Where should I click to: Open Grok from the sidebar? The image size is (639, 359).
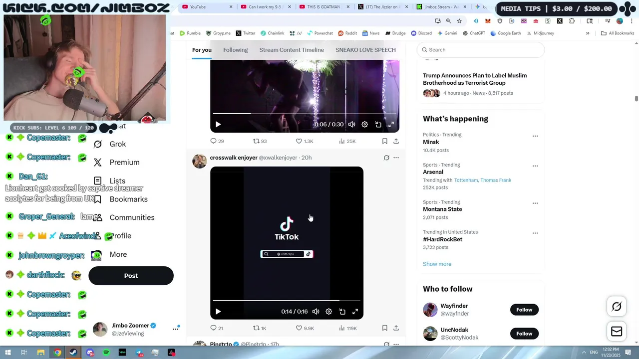click(110, 144)
